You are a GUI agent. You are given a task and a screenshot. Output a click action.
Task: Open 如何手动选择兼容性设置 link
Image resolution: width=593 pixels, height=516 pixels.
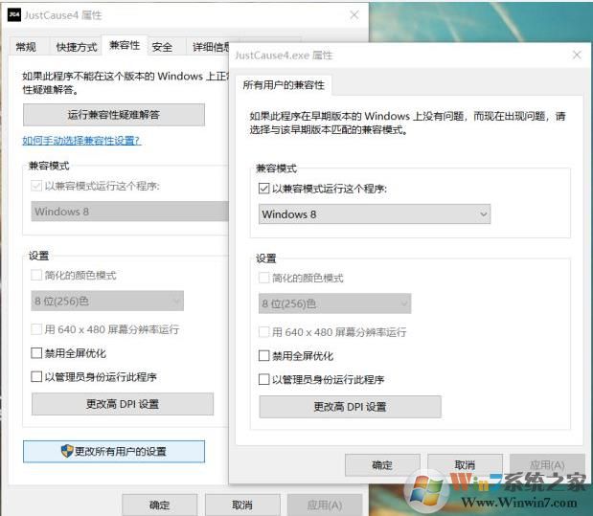coord(81,141)
